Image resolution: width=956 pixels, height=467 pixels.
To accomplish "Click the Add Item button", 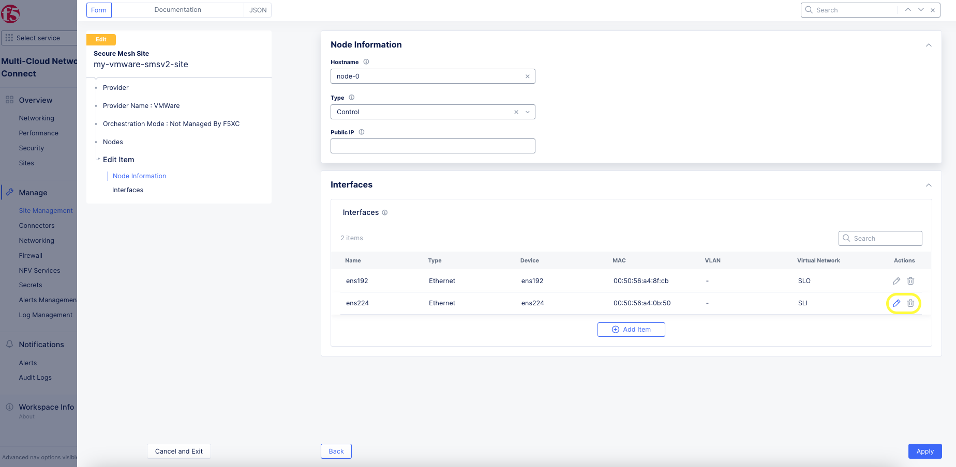I will pyautogui.click(x=631, y=329).
